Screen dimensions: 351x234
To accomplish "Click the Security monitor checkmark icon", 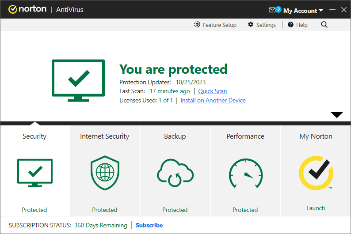I will tap(34, 174).
